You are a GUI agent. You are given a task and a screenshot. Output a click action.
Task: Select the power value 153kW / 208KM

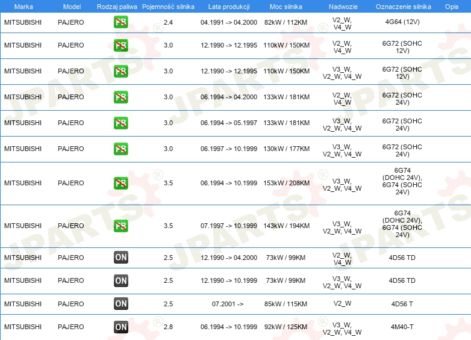[x=286, y=183]
